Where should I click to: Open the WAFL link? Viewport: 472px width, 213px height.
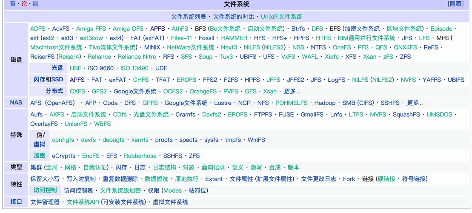(x=310, y=57)
